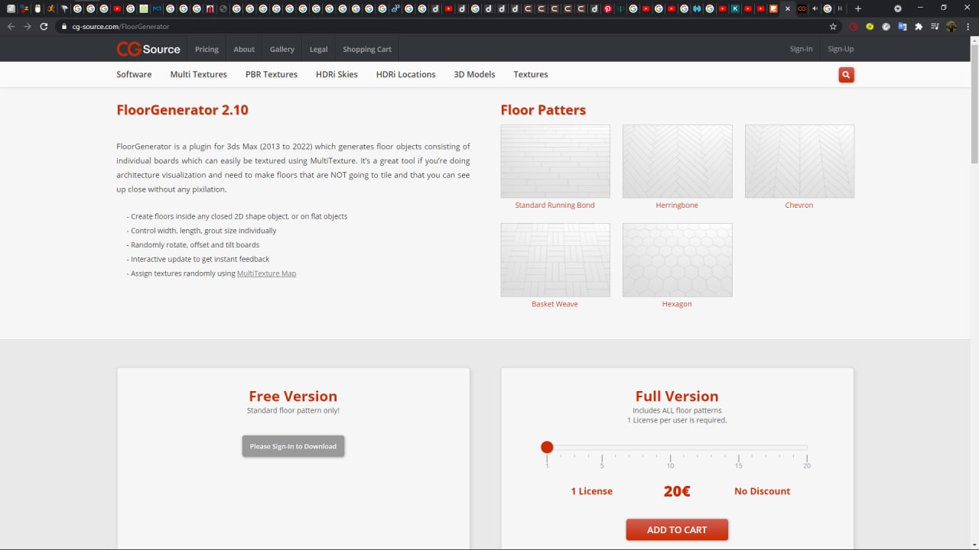Click the 20€ price text

(677, 491)
